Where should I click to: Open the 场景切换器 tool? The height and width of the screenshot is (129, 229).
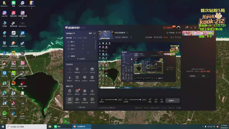[84, 100]
